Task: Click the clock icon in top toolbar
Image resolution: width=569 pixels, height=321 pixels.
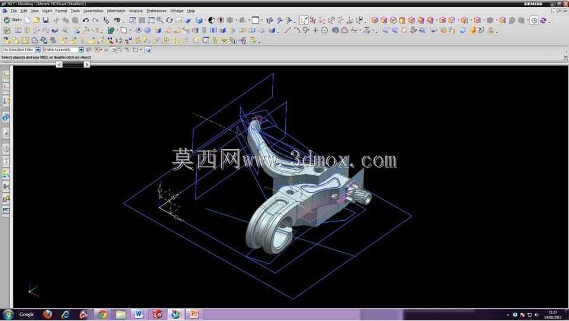Action: click(534, 21)
